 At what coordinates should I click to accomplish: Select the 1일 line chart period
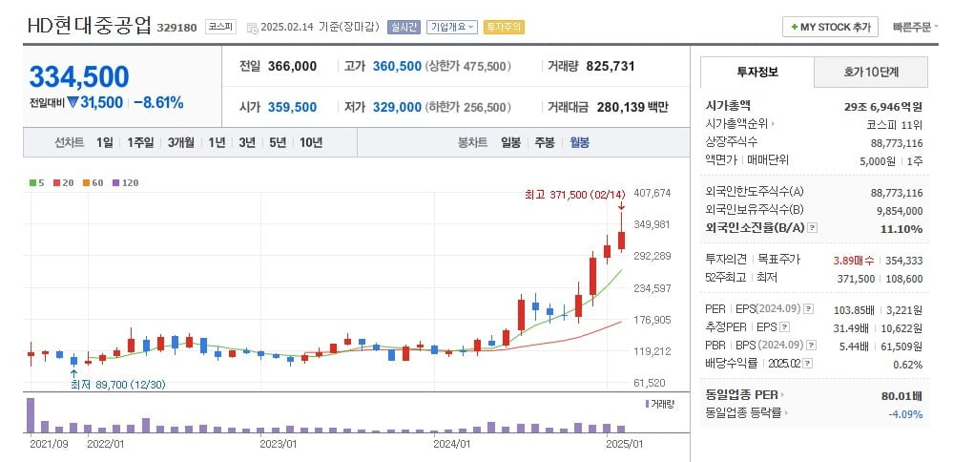[x=105, y=143]
